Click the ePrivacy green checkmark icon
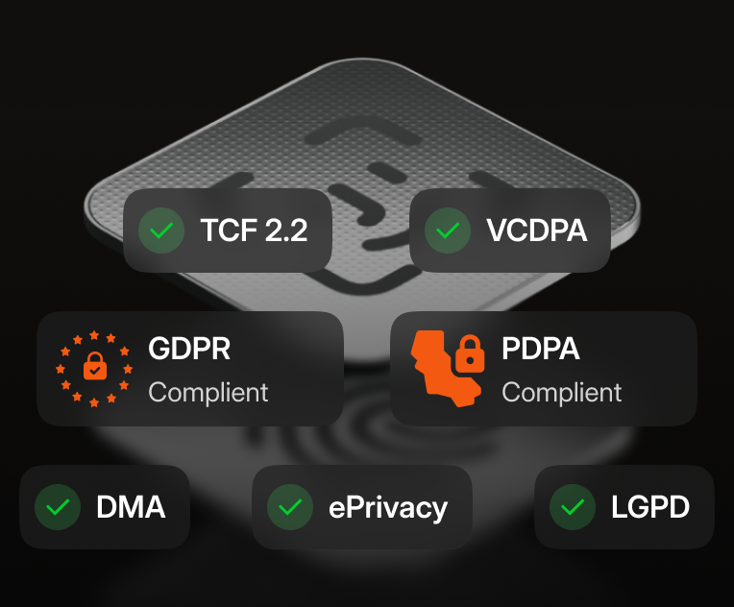 (x=290, y=507)
